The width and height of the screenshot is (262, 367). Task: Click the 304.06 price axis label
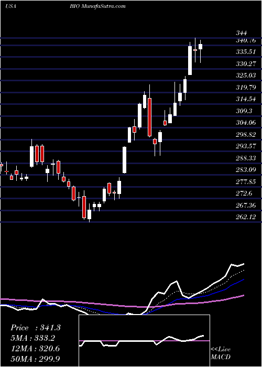click(x=246, y=123)
